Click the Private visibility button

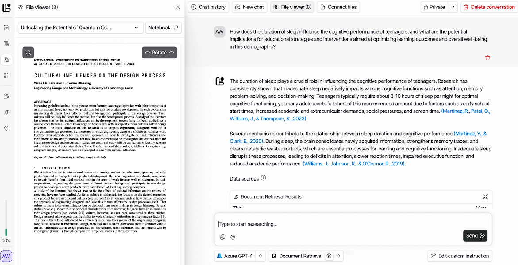point(434,7)
